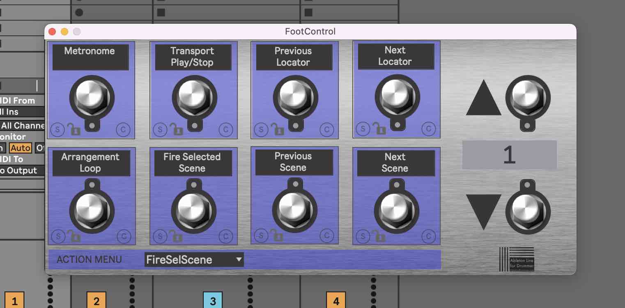
Task: Toggle the lock in Previous Scene pedal
Action: click(x=278, y=235)
